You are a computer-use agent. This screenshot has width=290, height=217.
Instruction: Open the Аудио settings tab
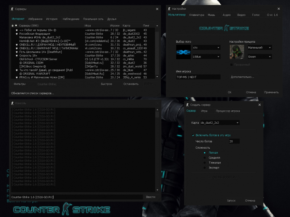(227, 15)
